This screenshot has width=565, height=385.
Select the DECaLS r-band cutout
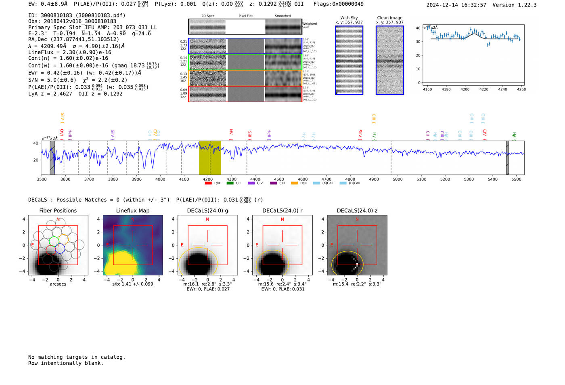(282, 245)
